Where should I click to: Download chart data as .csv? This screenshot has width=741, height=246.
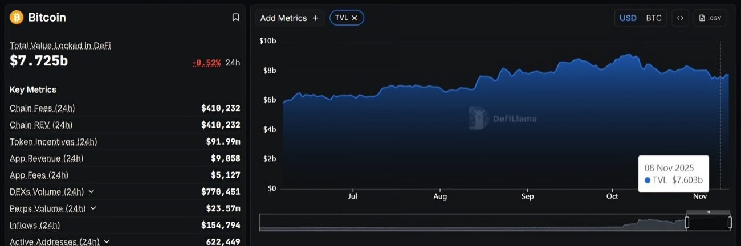(x=710, y=18)
